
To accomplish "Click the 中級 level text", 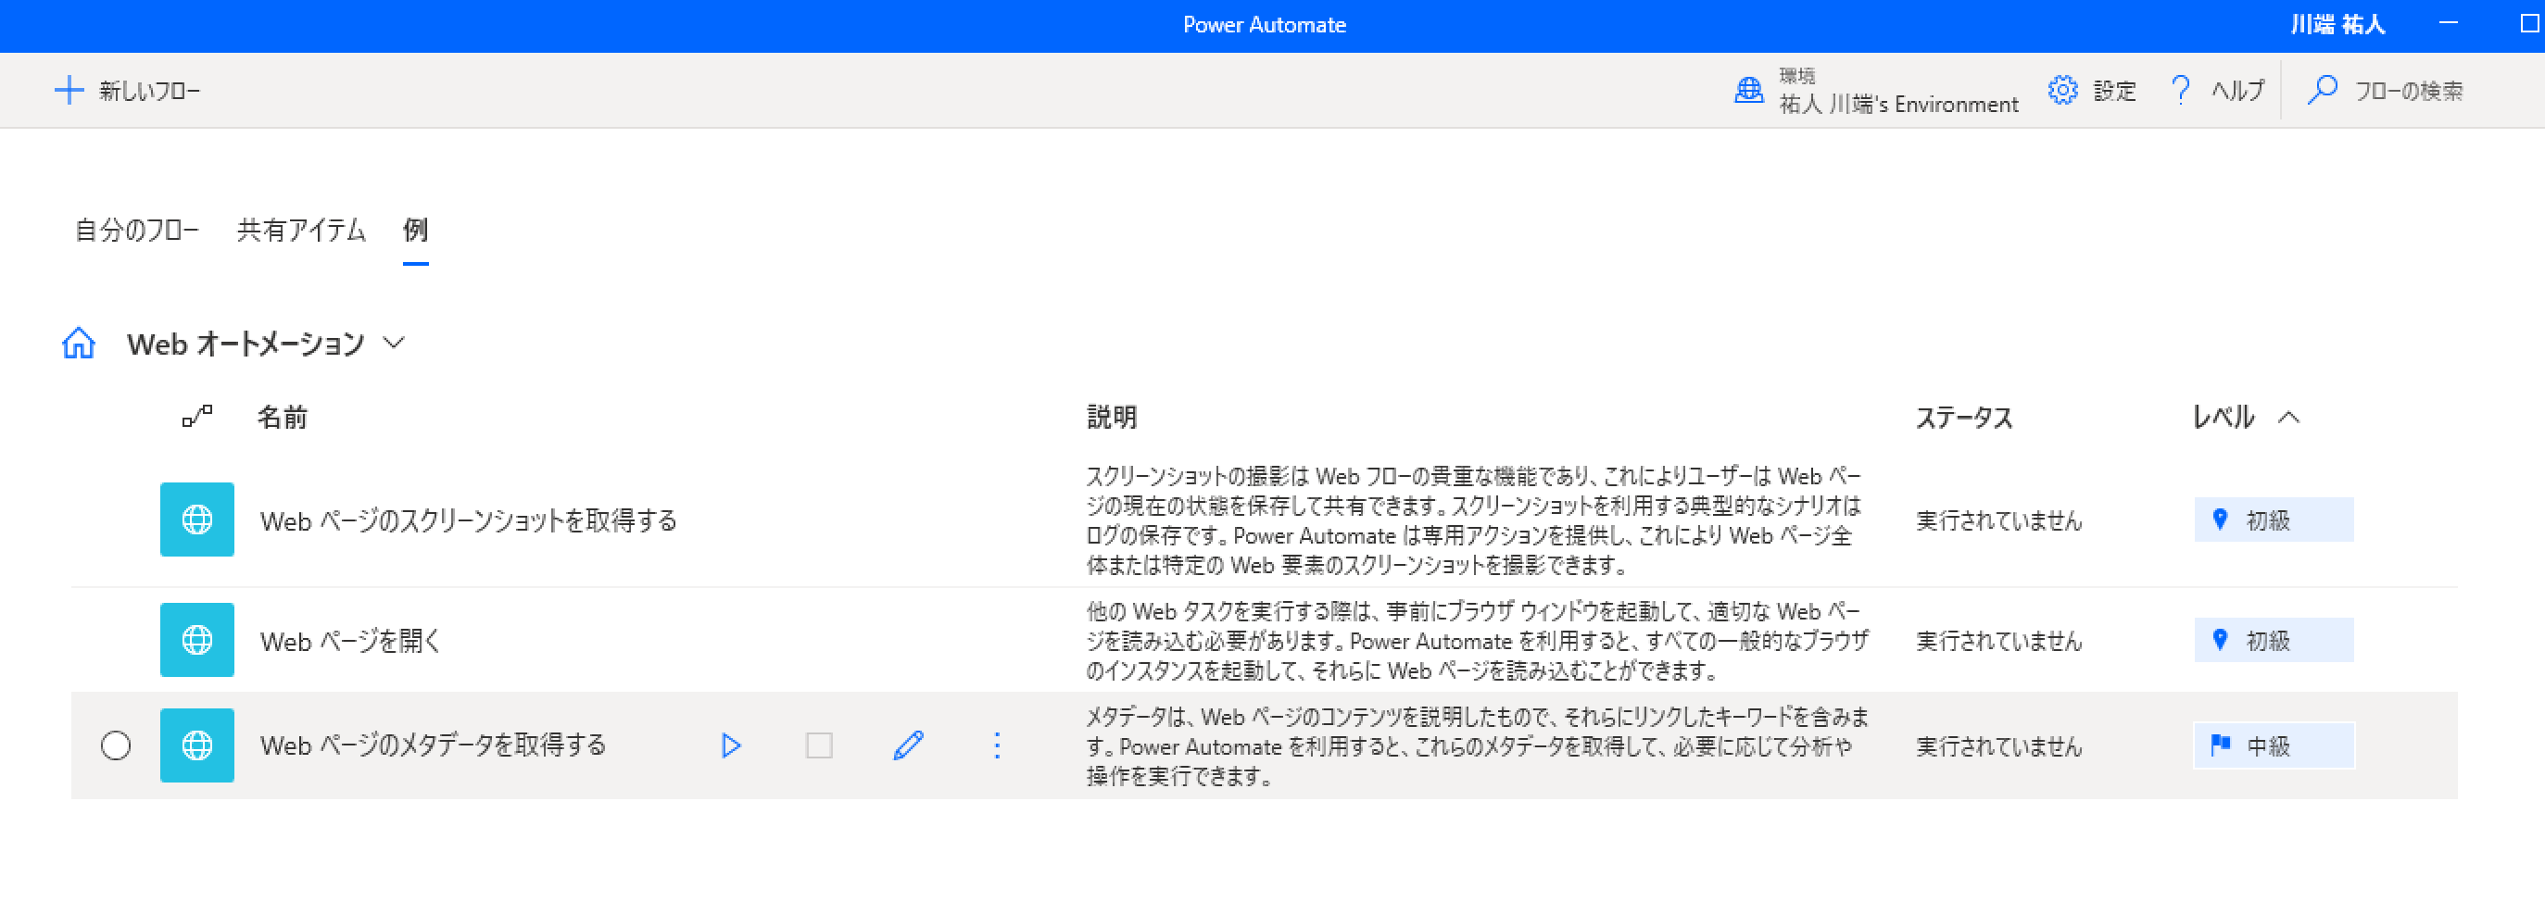I will pyautogui.click(x=2269, y=746).
